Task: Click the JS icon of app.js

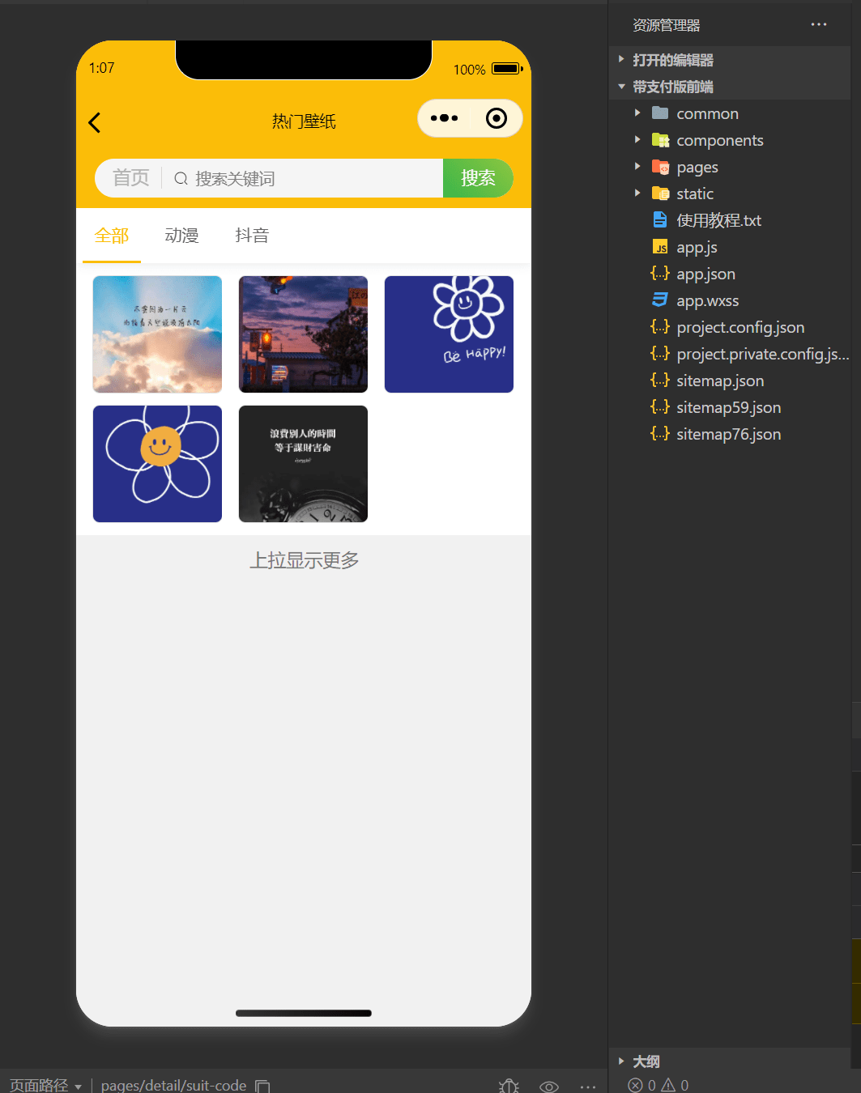Action: coord(660,246)
